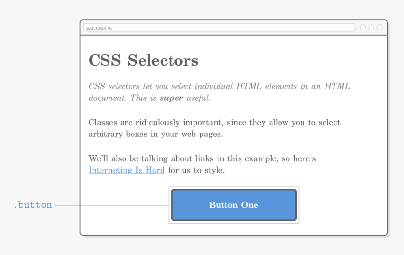Focus the SELECTORS.HTML address bar
Image resolution: width=404 pixels, height=255 pixels.
click(x=218, y=28)
